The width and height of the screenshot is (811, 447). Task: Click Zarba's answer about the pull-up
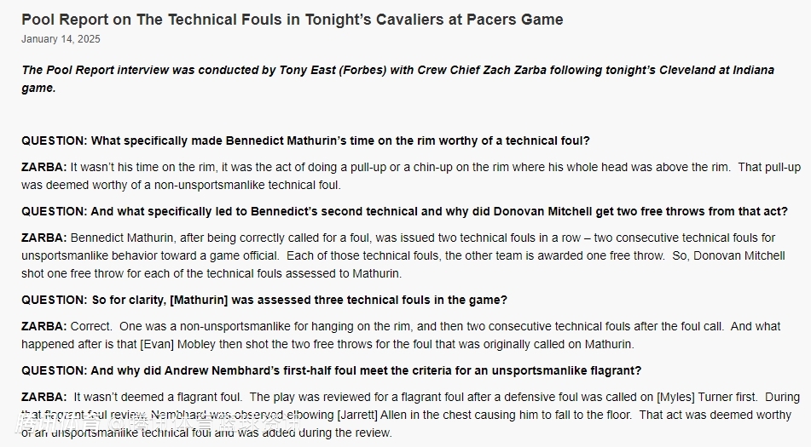(x=399, y=175)
